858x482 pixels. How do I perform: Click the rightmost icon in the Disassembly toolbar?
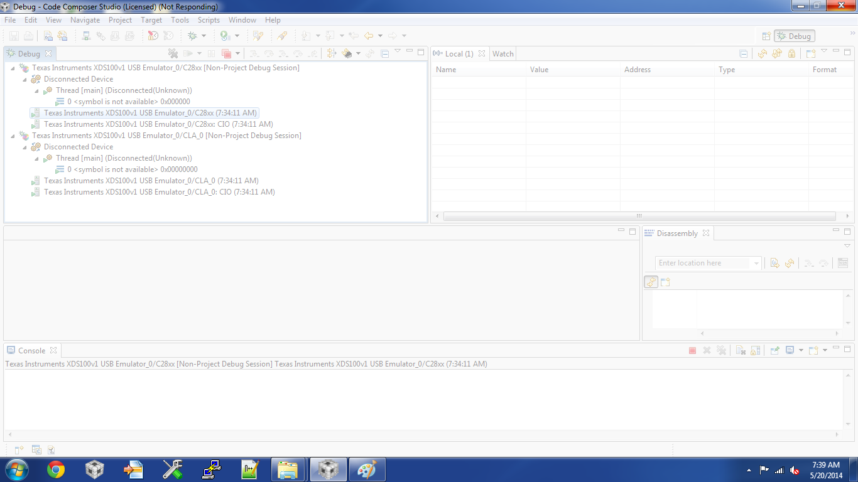(x=843, y=263)
